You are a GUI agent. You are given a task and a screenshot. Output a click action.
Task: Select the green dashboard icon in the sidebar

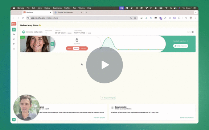pyautogui.click(x=14, y=30)
